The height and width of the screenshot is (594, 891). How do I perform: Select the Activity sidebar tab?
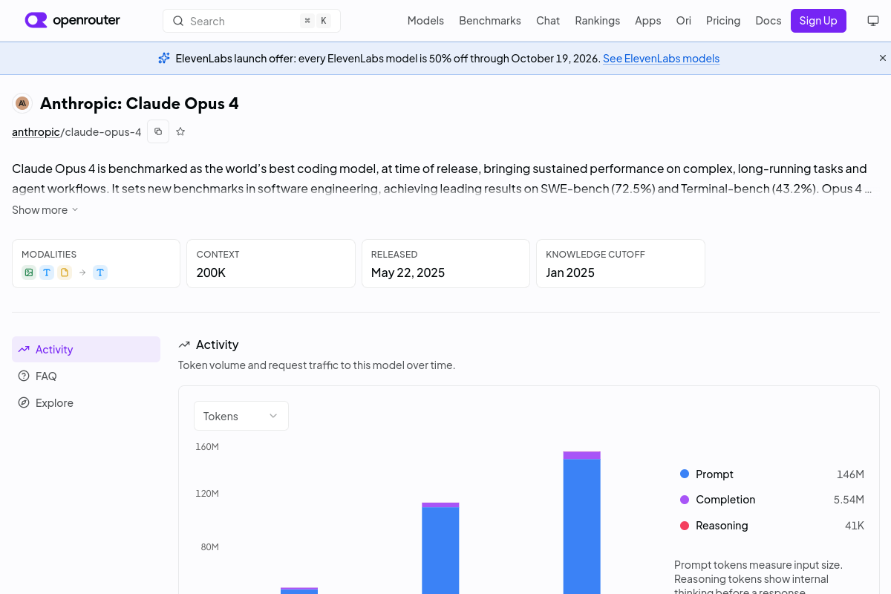tap(86, 349)
